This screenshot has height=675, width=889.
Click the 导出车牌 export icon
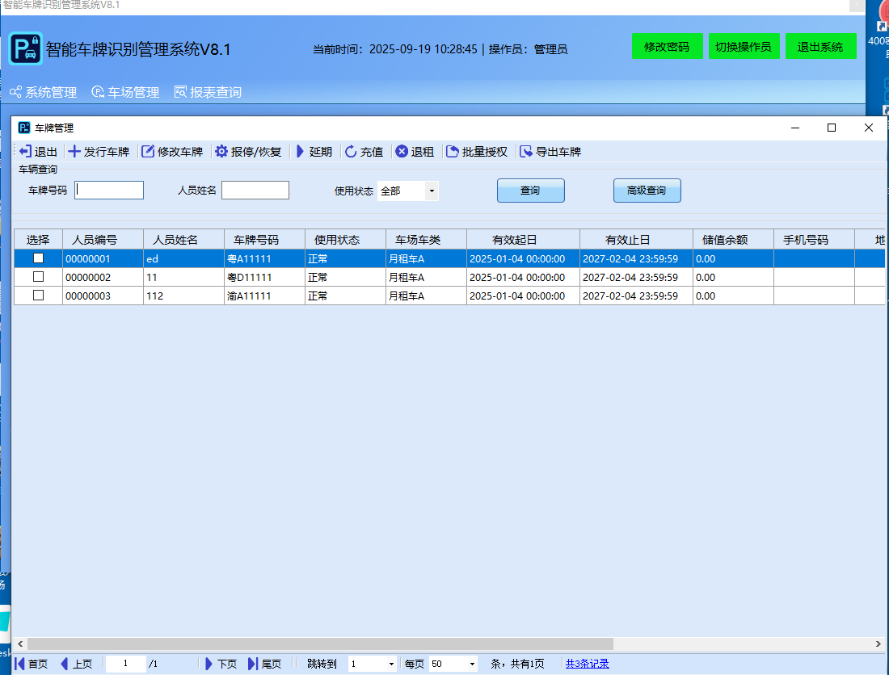(x=550, y=151)
